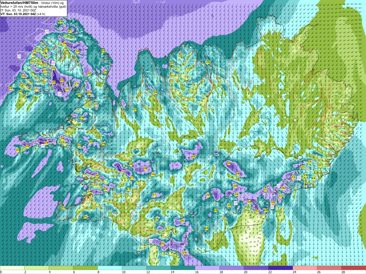Viewport: 366px width, 274px height.
Task: Click the light green 2–4 m/s swatch
Action: click(37, 268)
